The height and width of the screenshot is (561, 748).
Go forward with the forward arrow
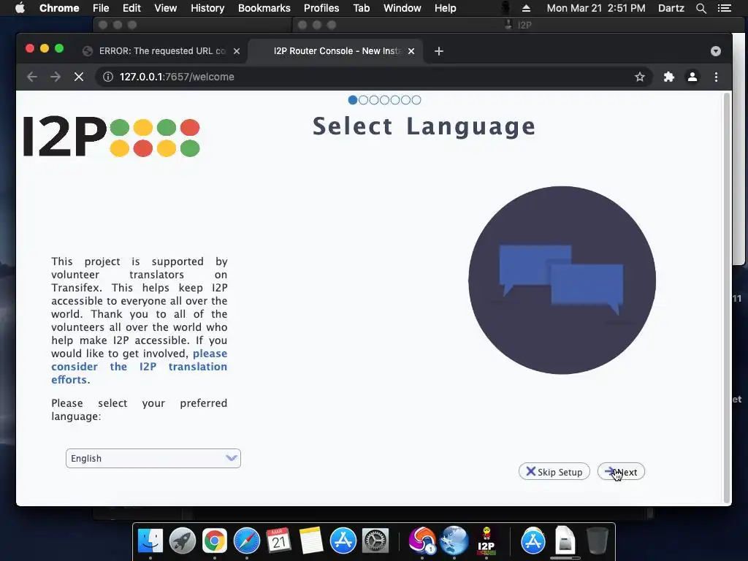(56, 77)
